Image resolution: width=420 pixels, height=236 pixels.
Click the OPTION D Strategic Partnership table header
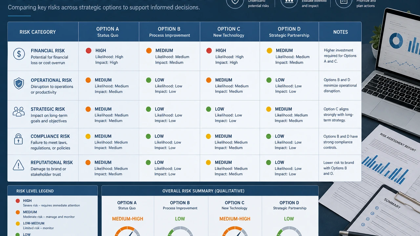point(289,32)
